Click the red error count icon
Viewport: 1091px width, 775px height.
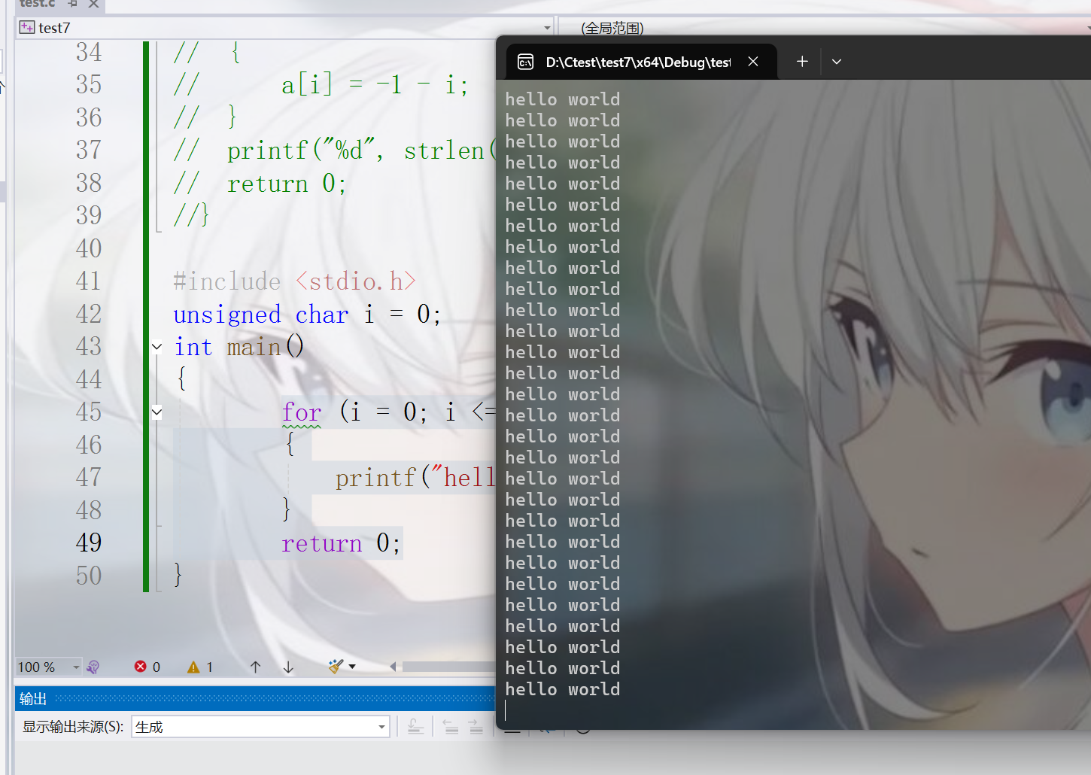point(141,667)
